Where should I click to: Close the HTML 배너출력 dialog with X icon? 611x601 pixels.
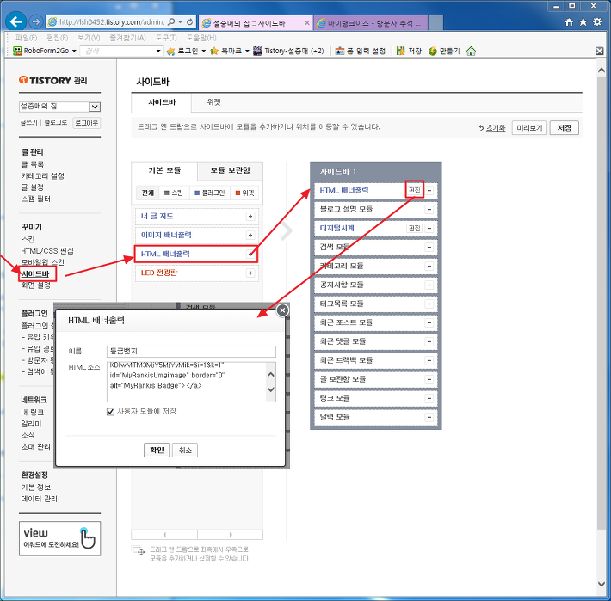(282, 310)
